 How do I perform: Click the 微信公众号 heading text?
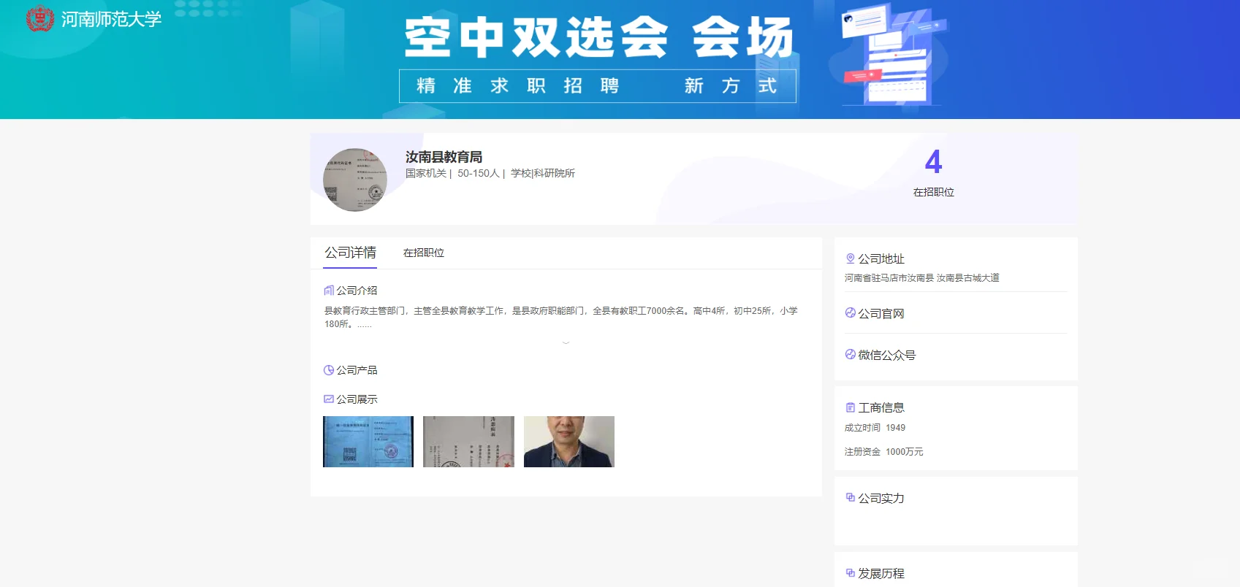point(887,355)
